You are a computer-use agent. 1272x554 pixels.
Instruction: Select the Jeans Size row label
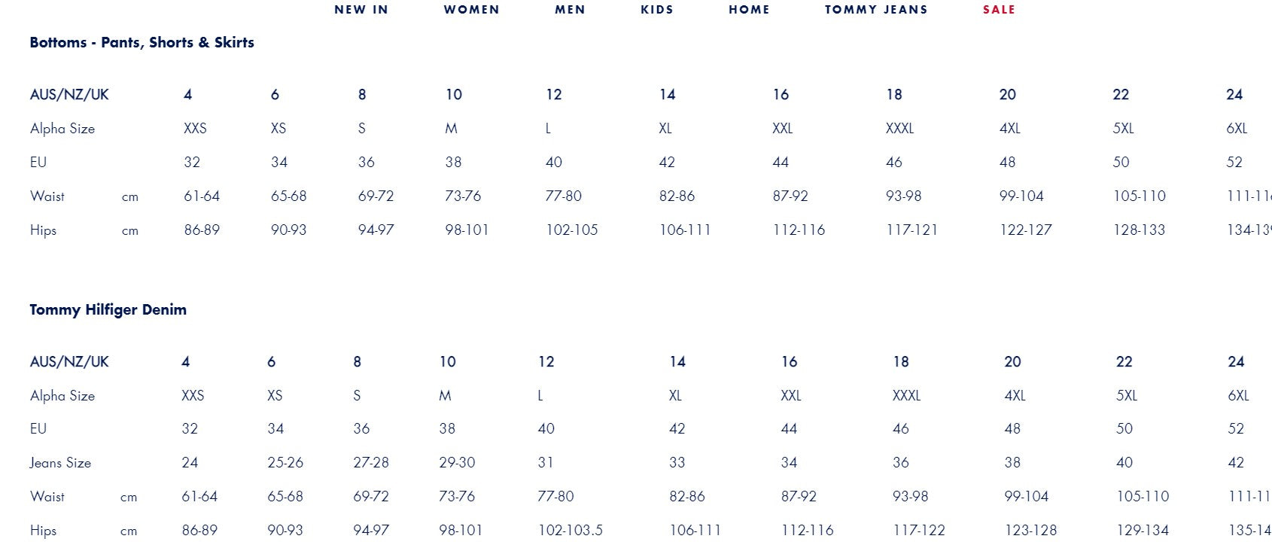pos(60,463)
